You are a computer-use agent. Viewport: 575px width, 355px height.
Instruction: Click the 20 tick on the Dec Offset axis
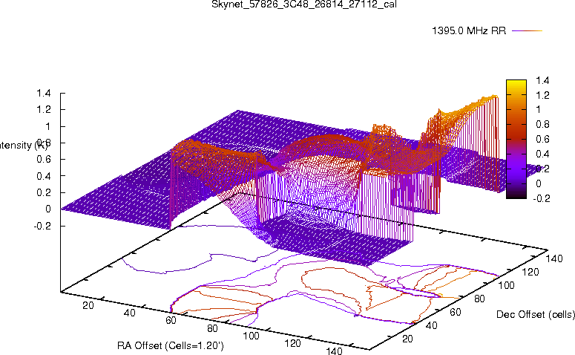coord(407,339)
